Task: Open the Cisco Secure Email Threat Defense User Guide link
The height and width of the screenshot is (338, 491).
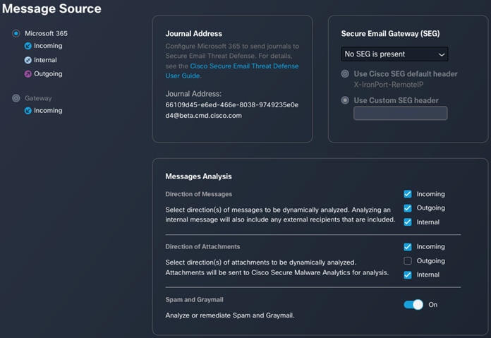Action: (232, 71)
